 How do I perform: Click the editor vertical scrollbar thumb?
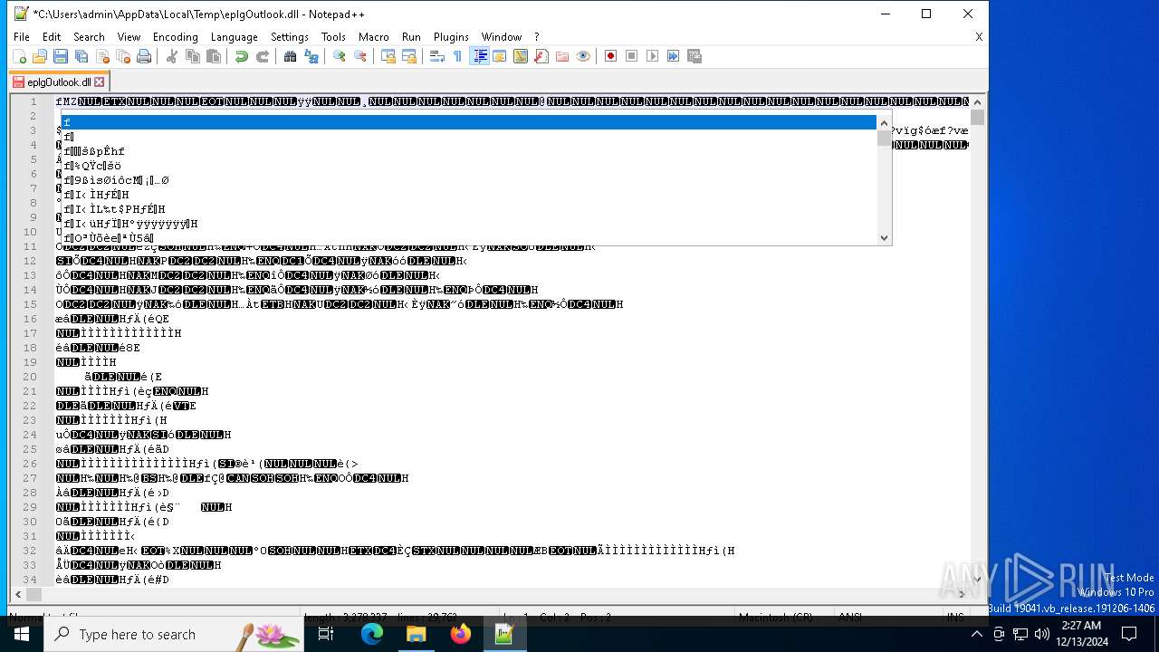point(977,117)
